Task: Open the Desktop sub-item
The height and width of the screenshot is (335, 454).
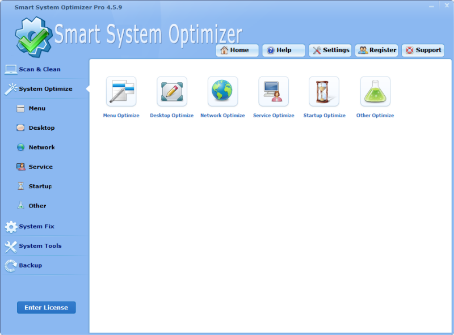Action: point(41,128)
